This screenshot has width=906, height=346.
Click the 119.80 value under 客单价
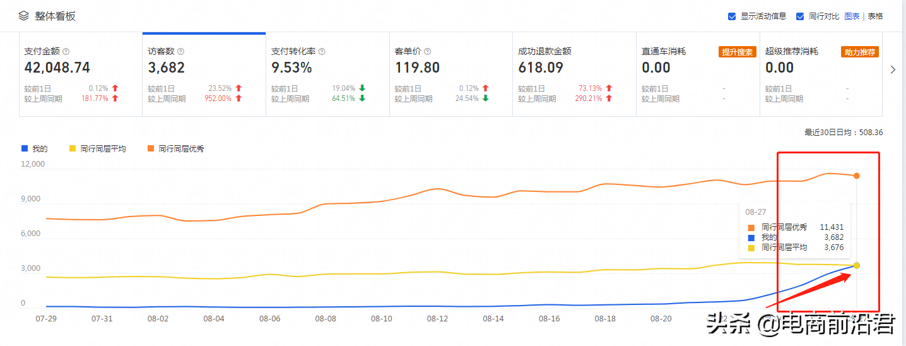[x=417, y=68]
